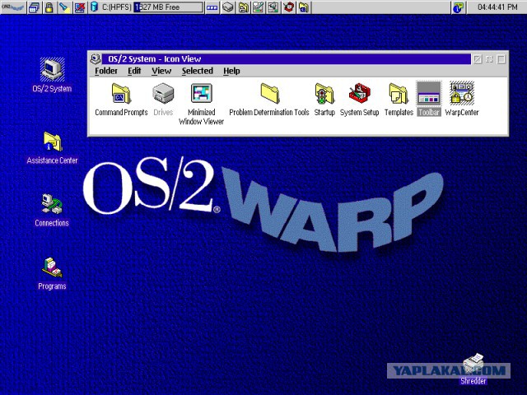The width and height of the screenshot is (527, 395).
Task: Select the Minimized Window Viewer icon
Action: click(201, 104)
